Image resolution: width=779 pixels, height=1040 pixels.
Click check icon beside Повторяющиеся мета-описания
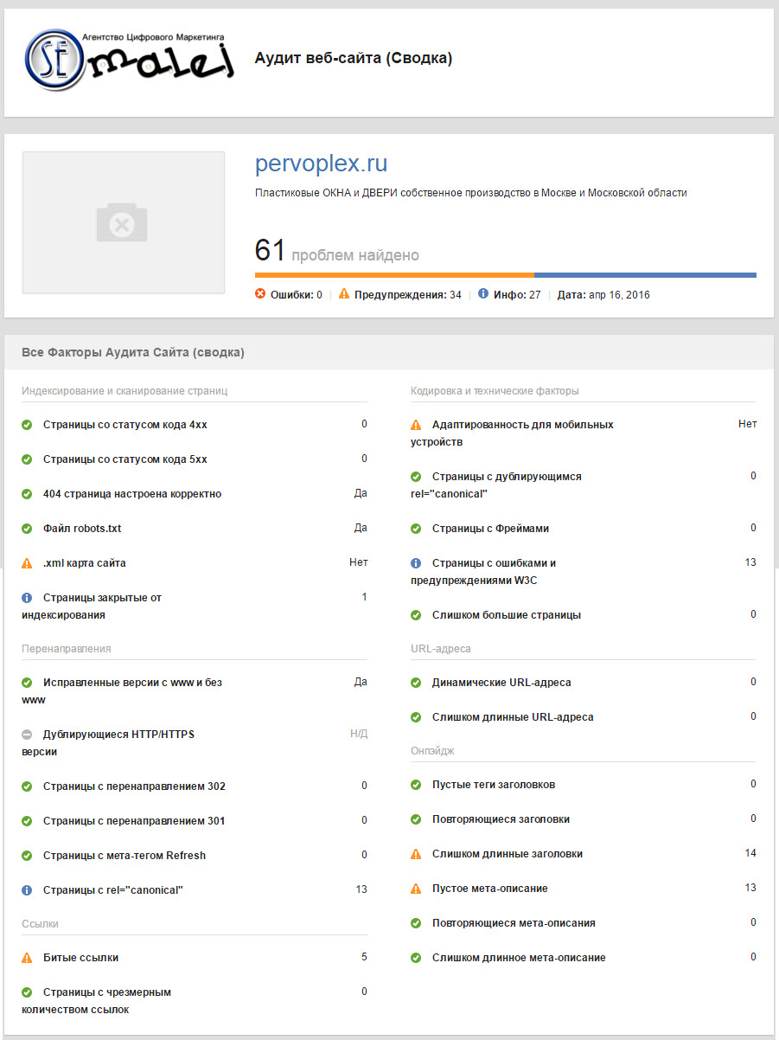(x=416, y=923)
